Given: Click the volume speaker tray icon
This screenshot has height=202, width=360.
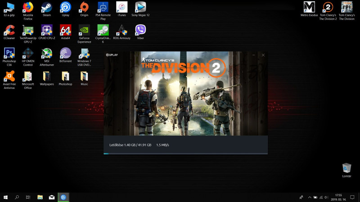Looking at the screenshot, I should [x=326, y=197].
